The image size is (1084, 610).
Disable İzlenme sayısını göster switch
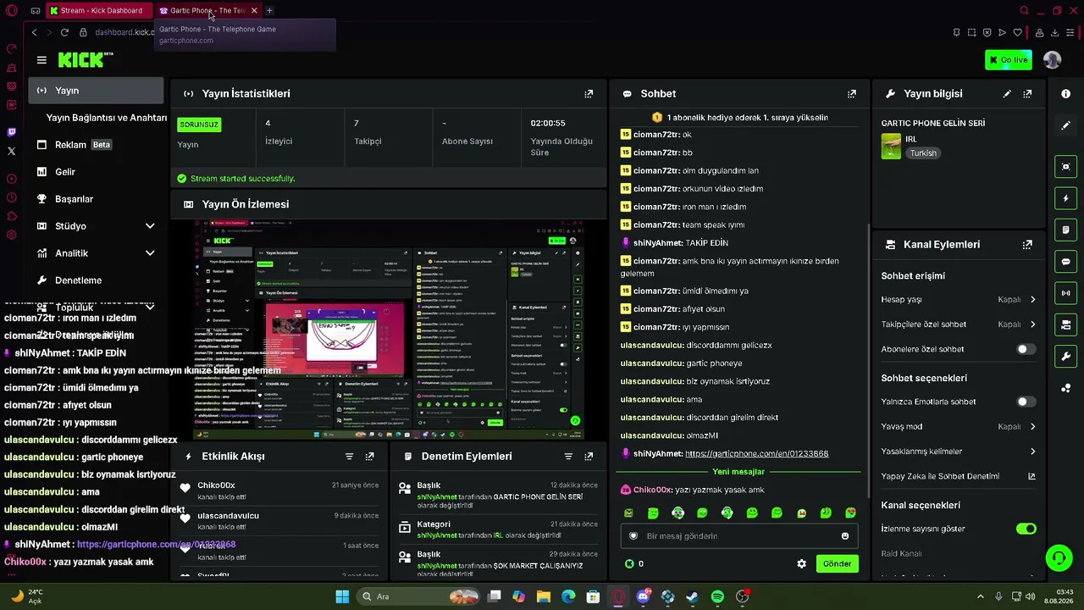point(1026,529)
